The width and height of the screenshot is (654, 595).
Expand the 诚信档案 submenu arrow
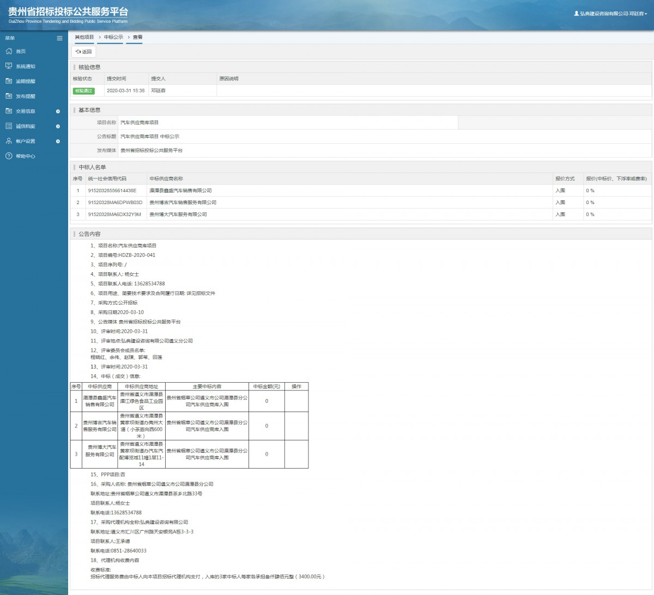click(58, 126)
